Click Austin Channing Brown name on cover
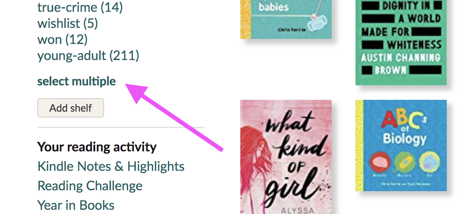This screenshot has height=214, width=462. pyautogui.click(x=401, y=63)
